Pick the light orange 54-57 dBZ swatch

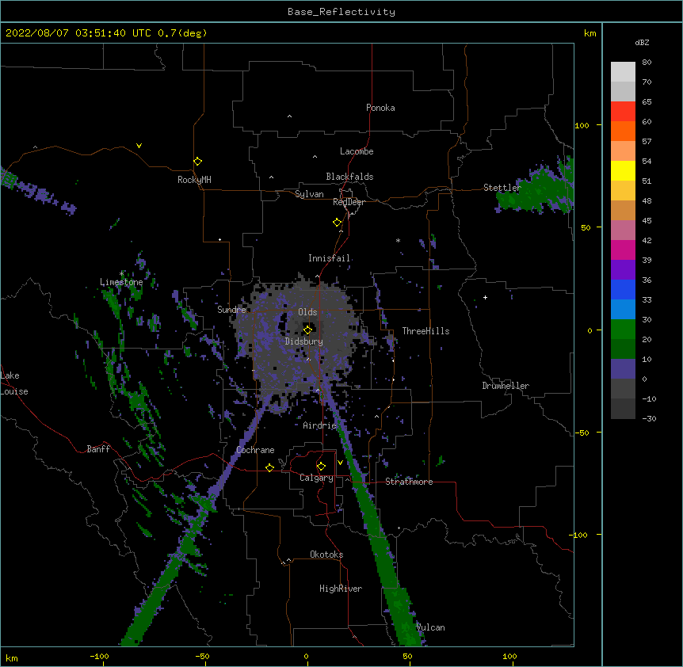(623, 151)
